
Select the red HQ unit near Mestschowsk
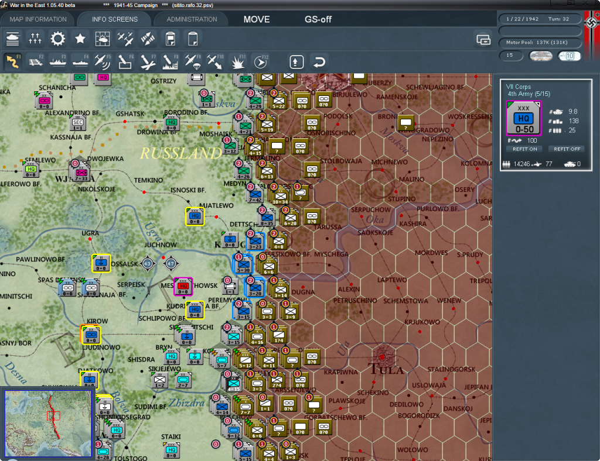click(x=183, y=286)
